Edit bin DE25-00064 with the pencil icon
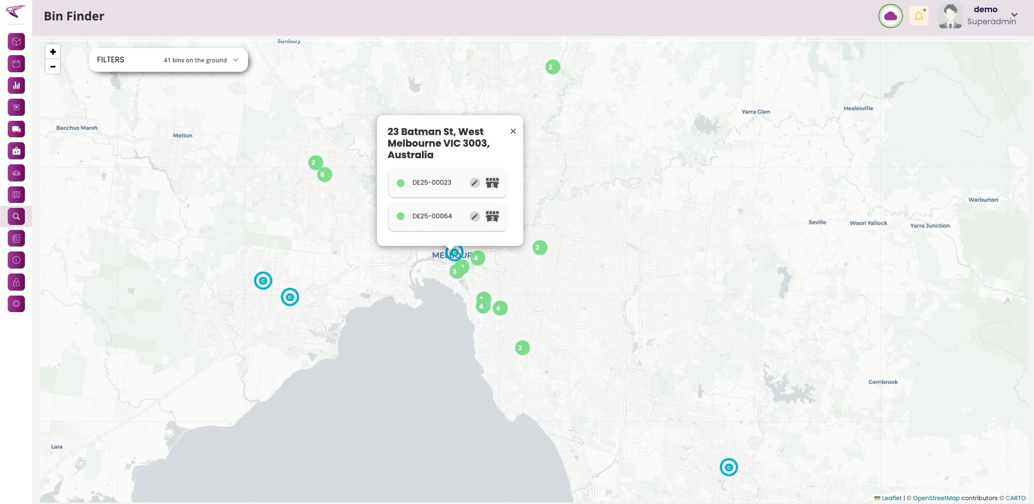 pos(474,216)
